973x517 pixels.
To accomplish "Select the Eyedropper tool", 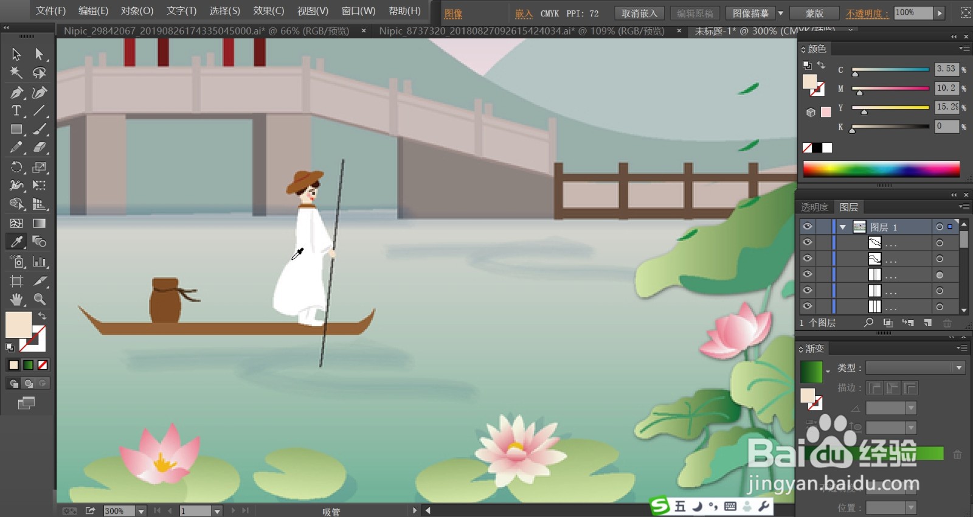I will pyautogui.click(x=16, y=241).
